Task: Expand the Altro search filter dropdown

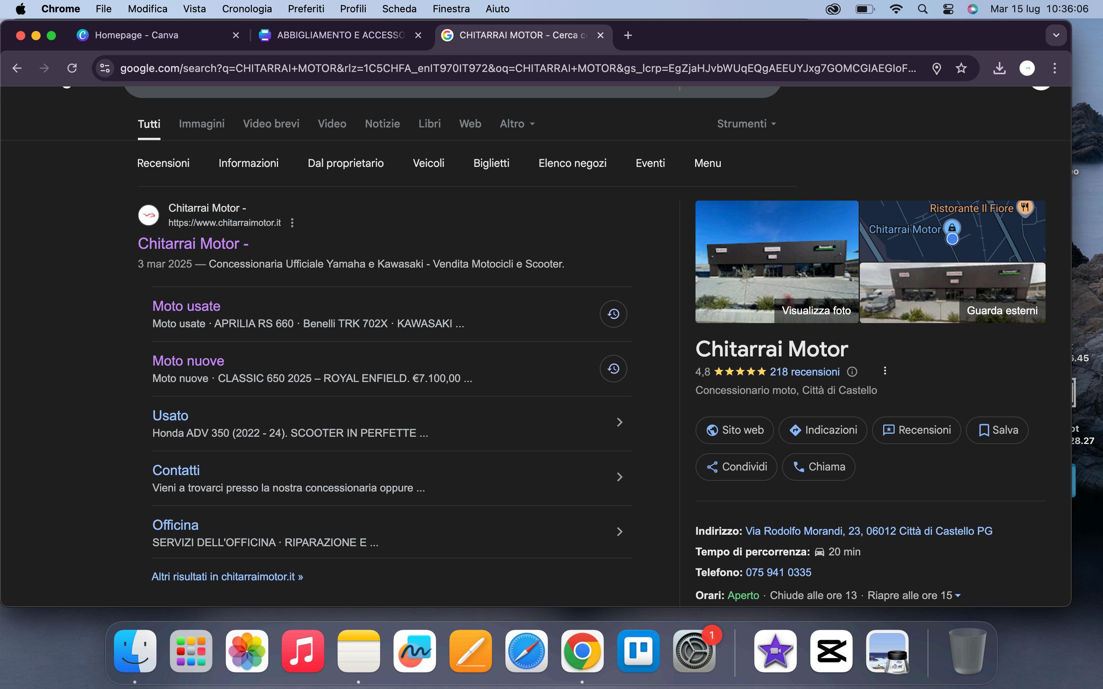Action: point(517,124)
